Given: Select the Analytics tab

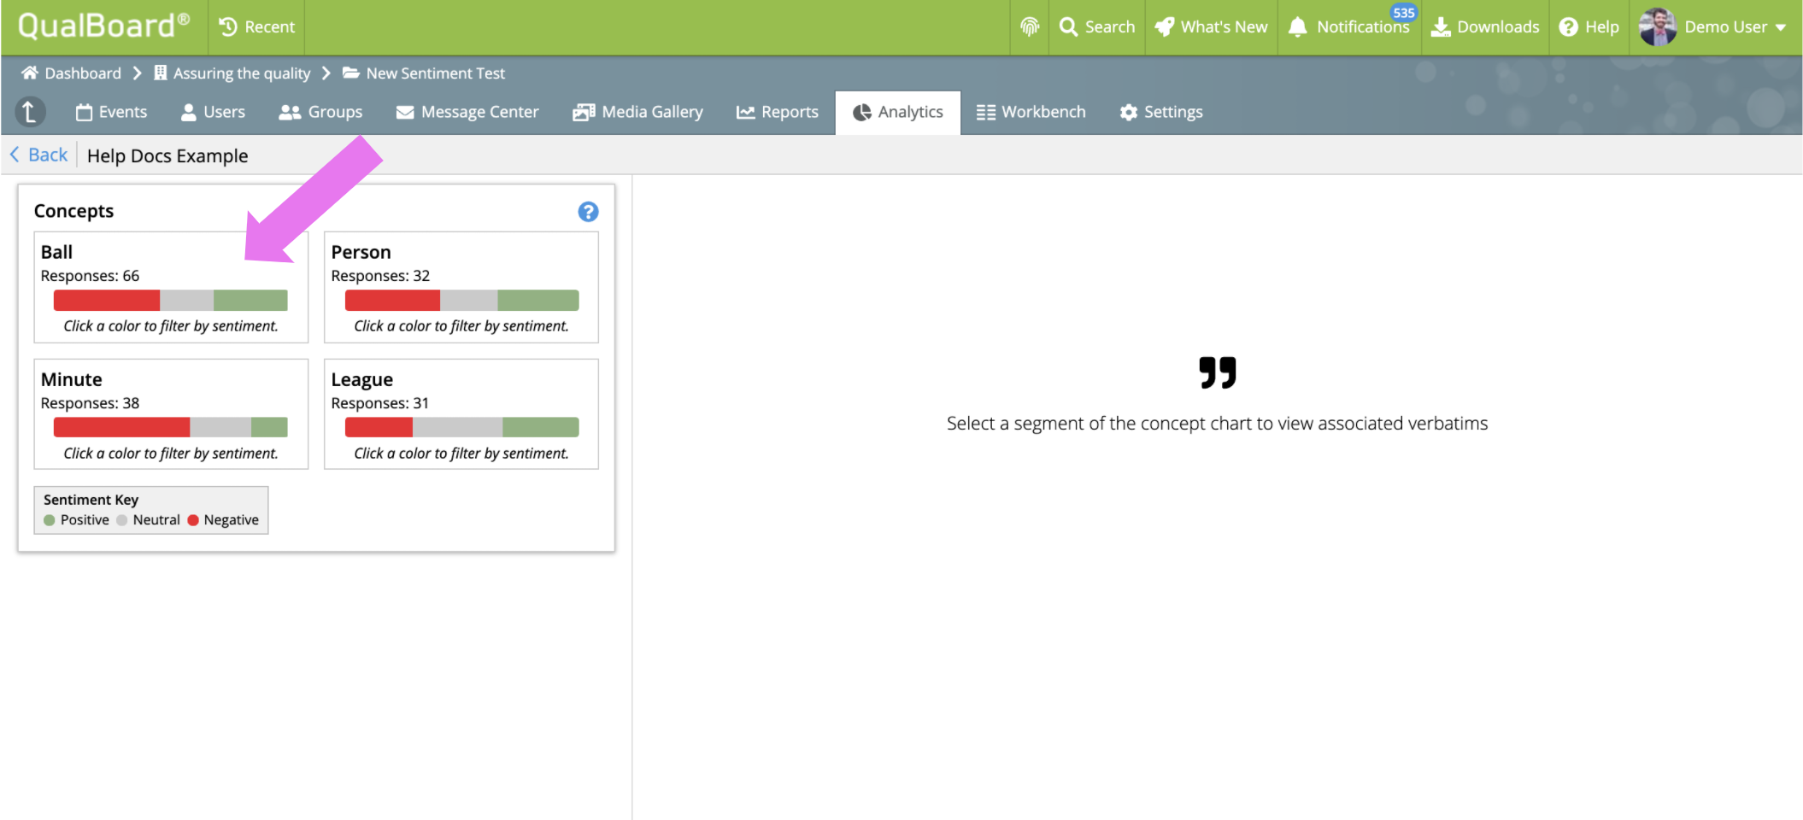Looking at the screenshot, I should point(898,112).
